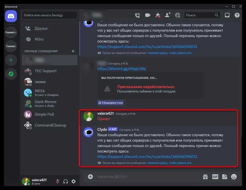Click the red Привет message text
Image resolution: width=246 pixels, height=190 pixels.
coord(104,119)
